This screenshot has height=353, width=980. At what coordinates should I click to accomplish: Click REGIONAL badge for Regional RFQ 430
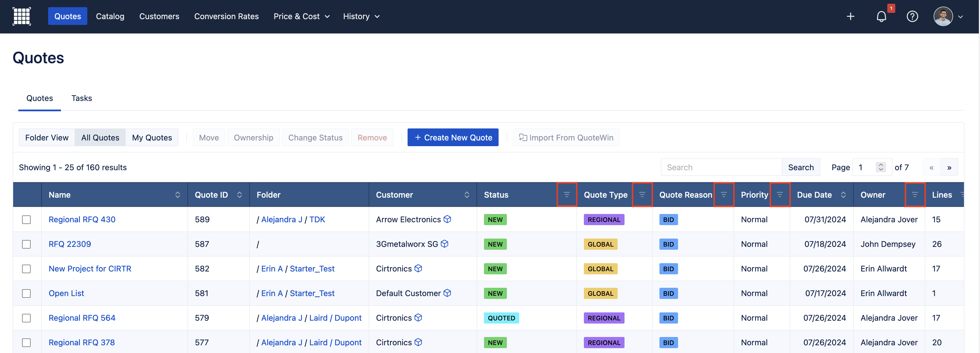(604, 219)
